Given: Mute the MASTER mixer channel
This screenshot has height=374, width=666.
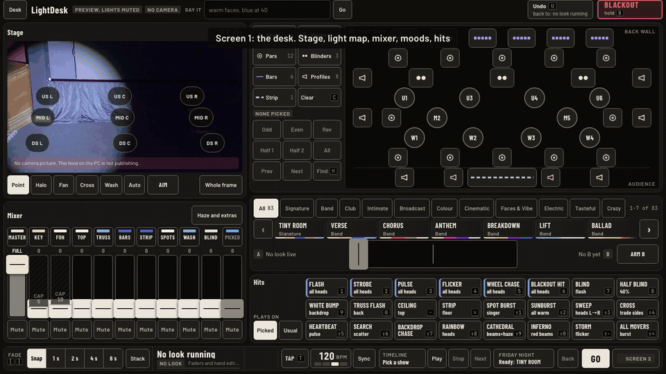Looking at the screenshot, I should pos(17,330).
